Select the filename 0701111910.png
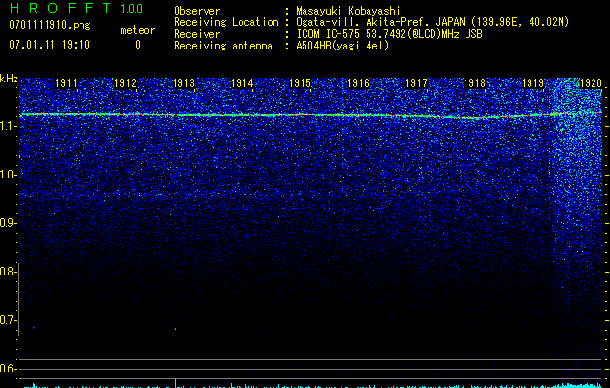Viewport: 610px width, 388px height. point(49,25)
